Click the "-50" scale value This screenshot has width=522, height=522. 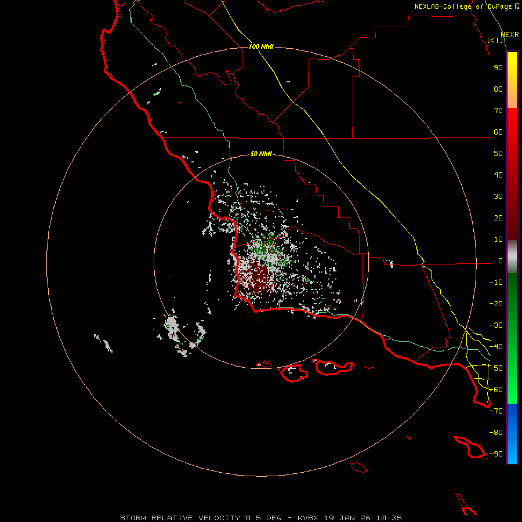[496, 368]
